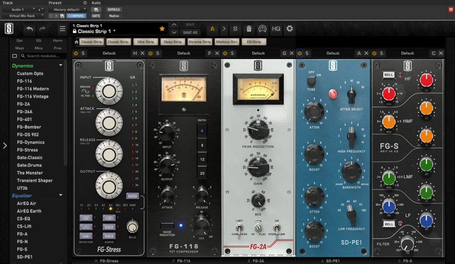Viewport: 455px width, 264px height.
Task: Remove the FG-S module with its X
Action: (441, 53)
